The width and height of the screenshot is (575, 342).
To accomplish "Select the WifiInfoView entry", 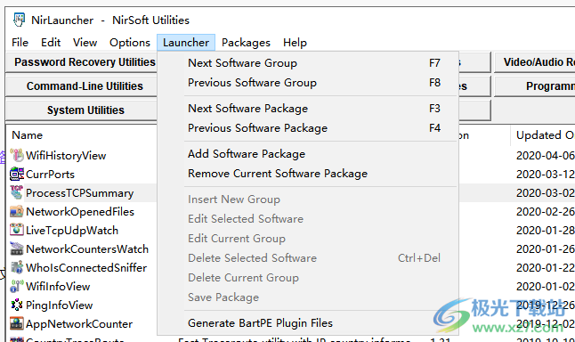I will coord(58,287).
